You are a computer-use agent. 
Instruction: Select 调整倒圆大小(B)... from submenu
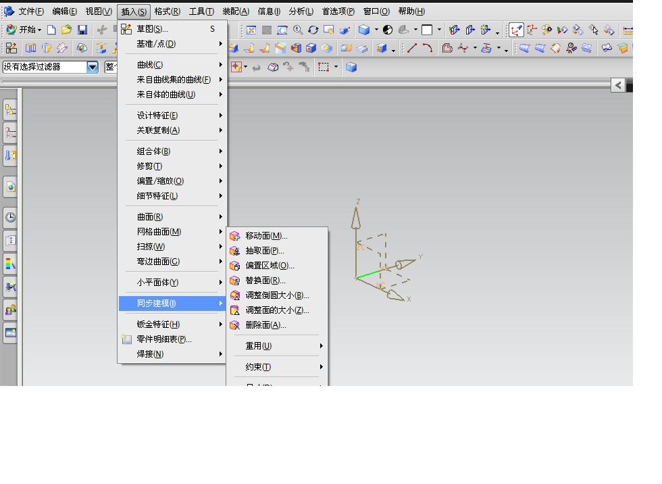[278, 295]
